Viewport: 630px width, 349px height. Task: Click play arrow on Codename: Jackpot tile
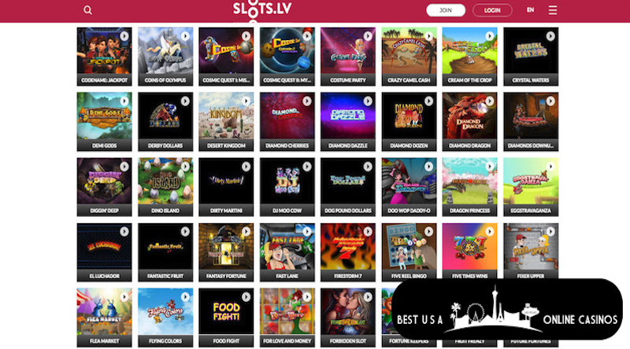(x=124, y=35)
